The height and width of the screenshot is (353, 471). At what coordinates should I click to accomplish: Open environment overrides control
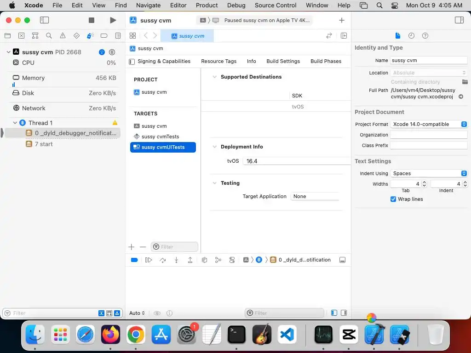[x=232, y=260]
